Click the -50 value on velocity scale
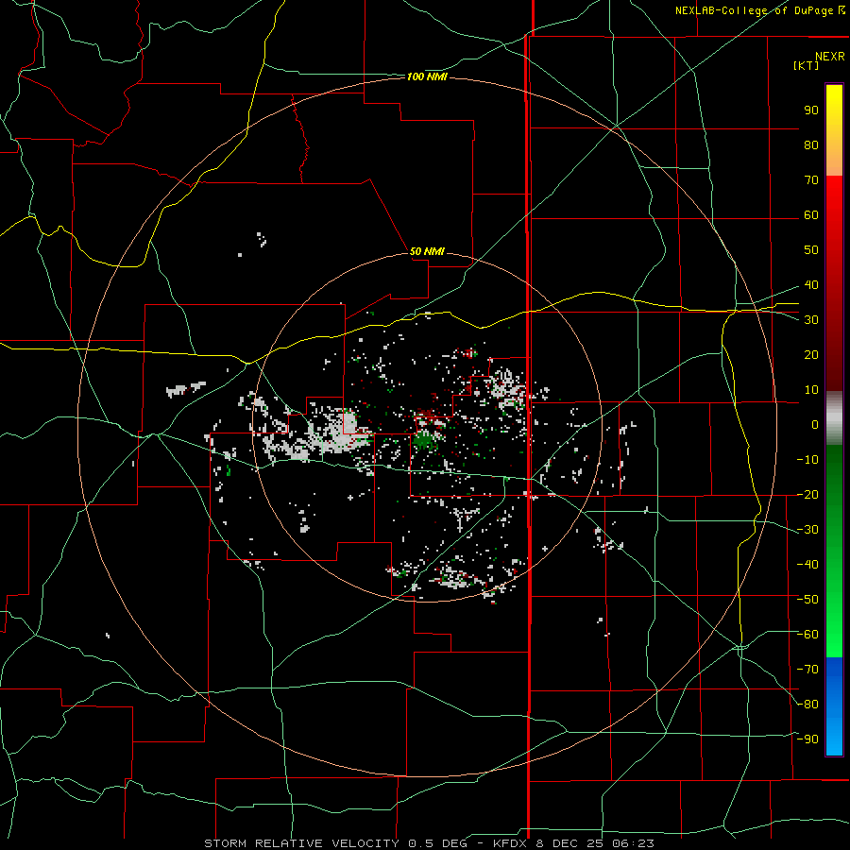 coord(807,600)
